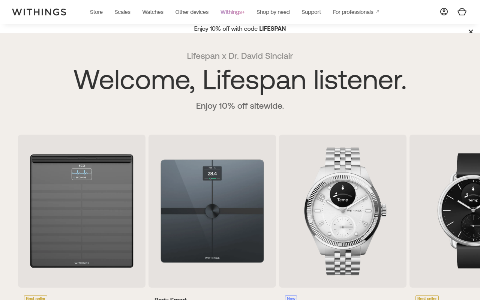This screenshot has height=300, width=480.
Task: Select the black strap watch image
Action: tap(445, 211)
